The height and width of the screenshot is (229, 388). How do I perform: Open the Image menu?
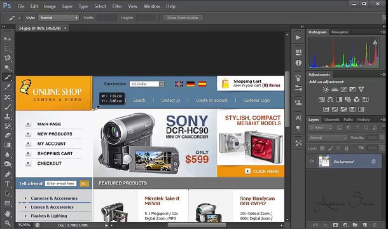(50, 6)
